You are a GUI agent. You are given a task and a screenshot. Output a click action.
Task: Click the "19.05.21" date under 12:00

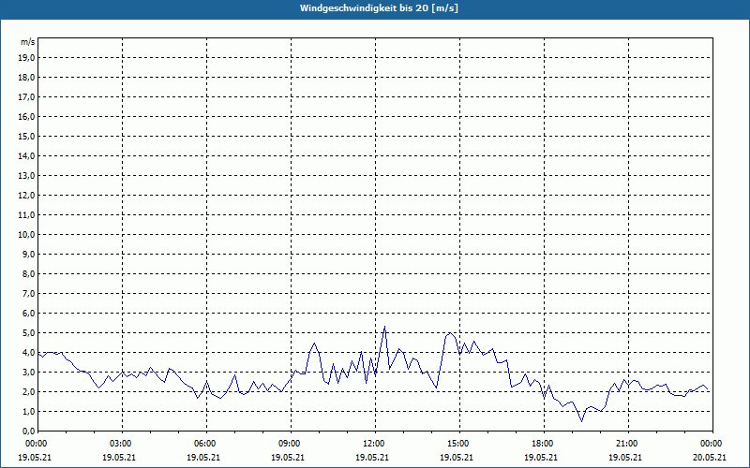(x=372, y=457)
